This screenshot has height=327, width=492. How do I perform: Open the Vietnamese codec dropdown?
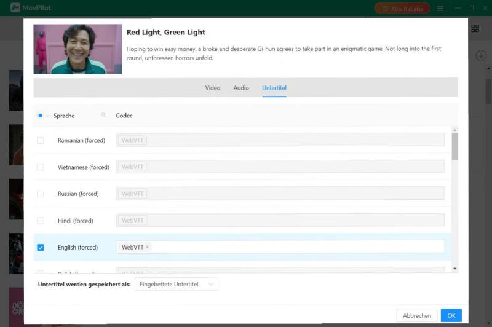[280, 167]
